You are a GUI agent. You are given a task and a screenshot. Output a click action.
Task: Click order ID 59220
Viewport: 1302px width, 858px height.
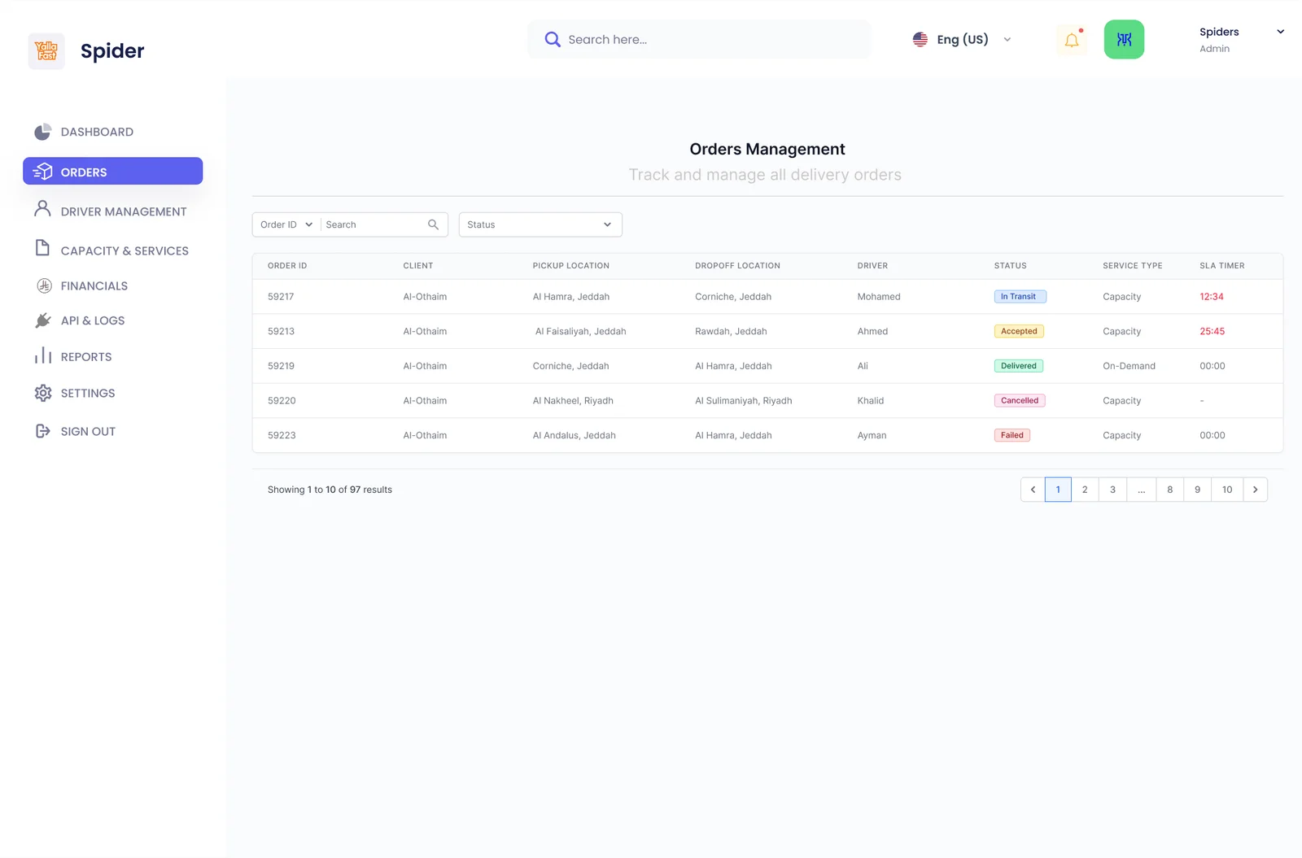pyautogui.click(x=282, y=401)
